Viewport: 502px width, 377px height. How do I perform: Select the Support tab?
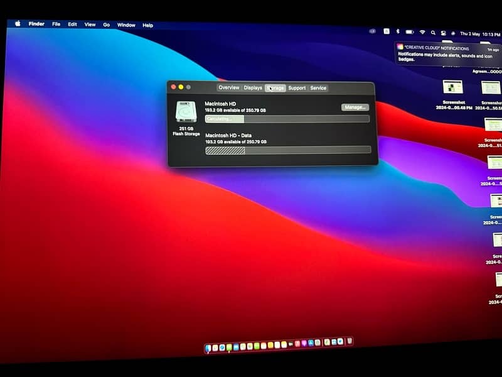[297, 88]
